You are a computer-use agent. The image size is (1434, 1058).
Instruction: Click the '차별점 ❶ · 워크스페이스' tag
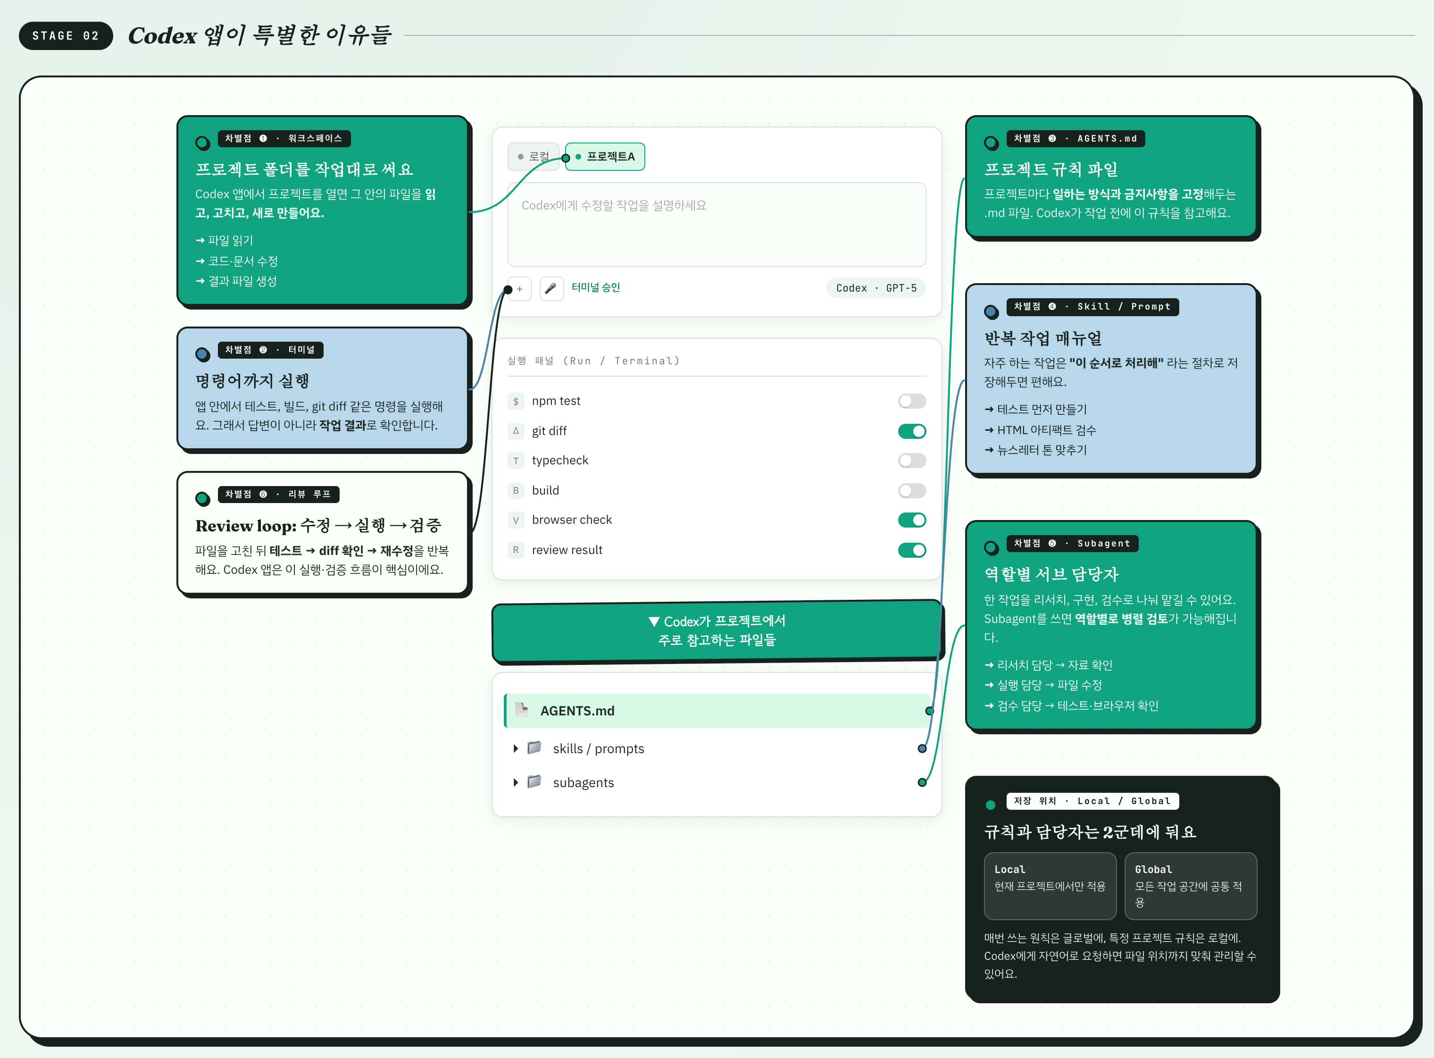(283, 138)
